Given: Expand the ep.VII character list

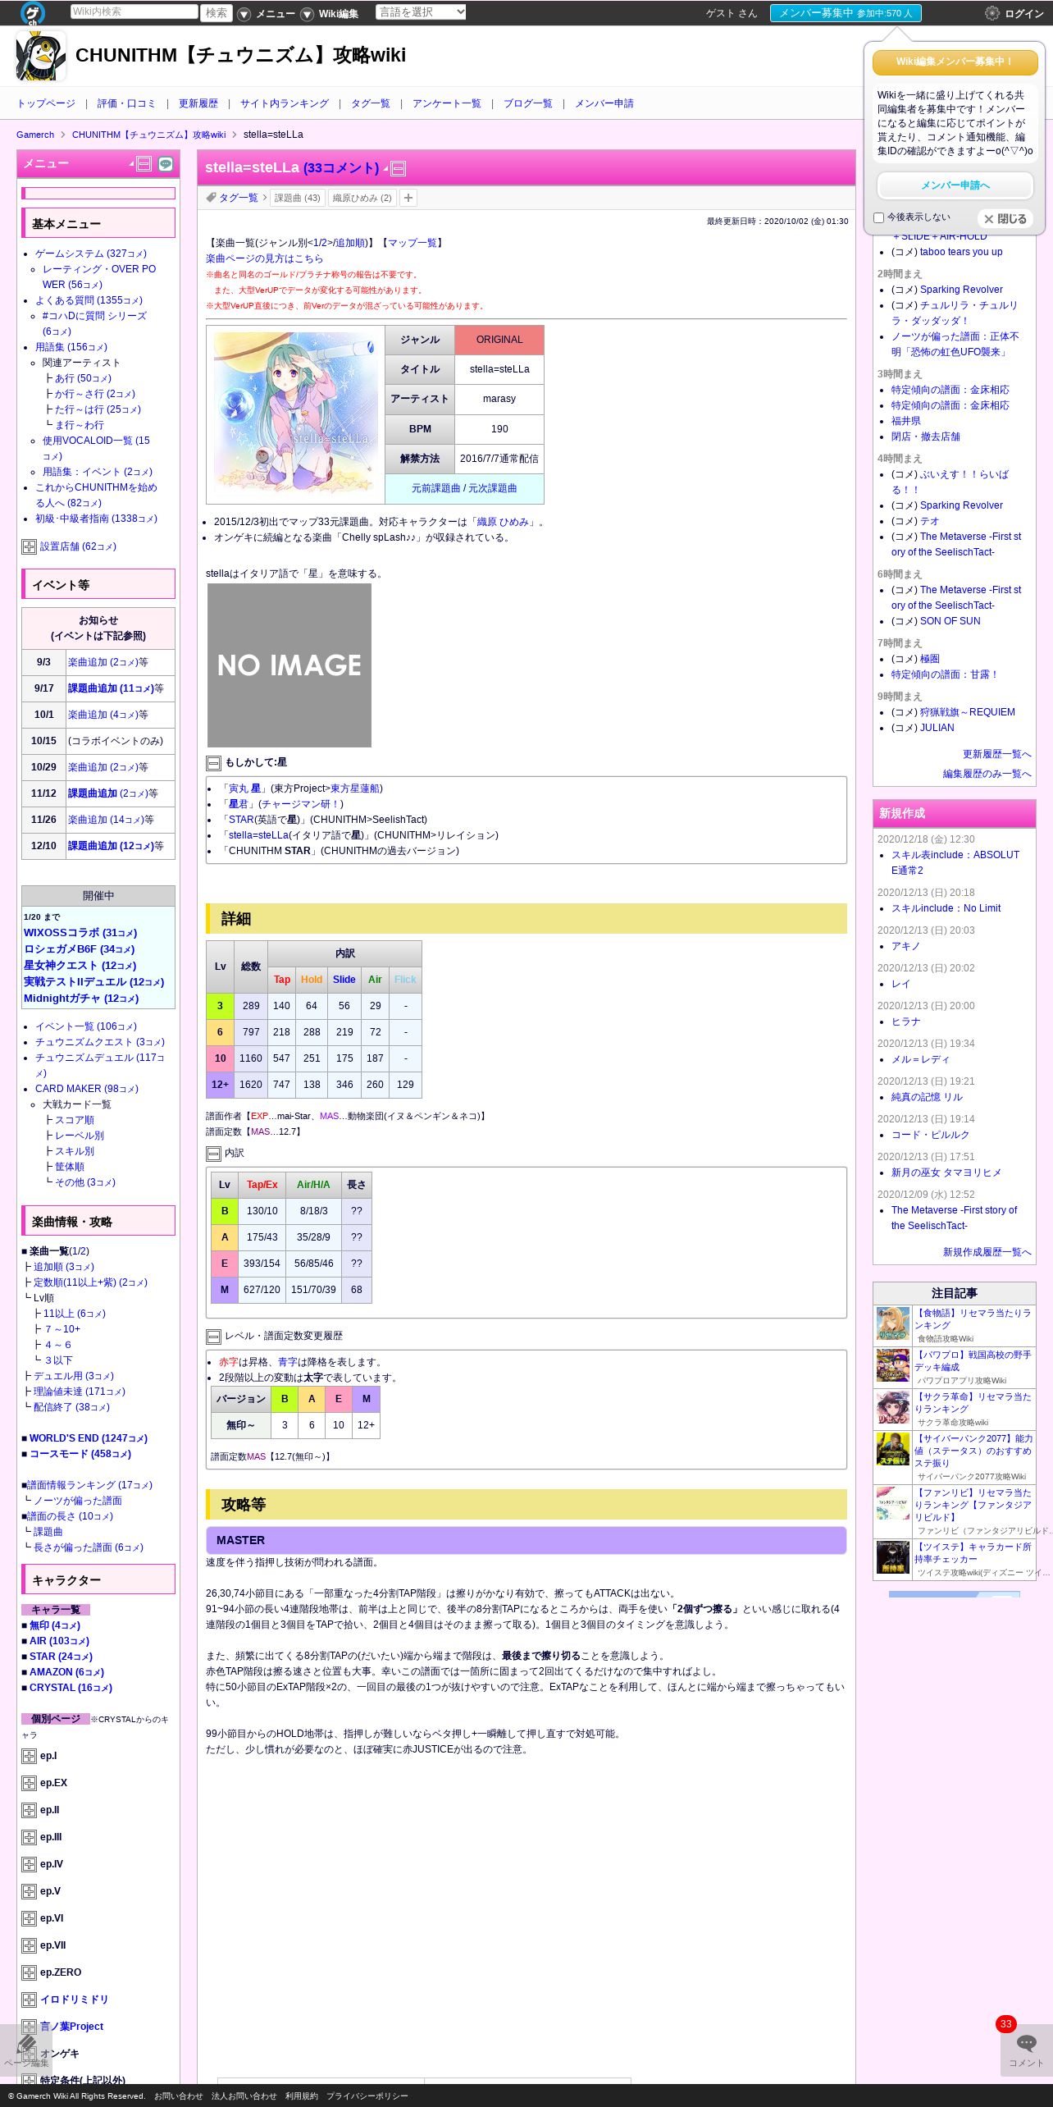Looking at the screenshot, I should 29,1945.
